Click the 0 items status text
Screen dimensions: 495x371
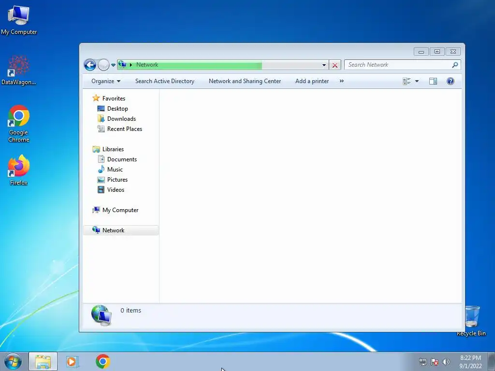(131, 311)
